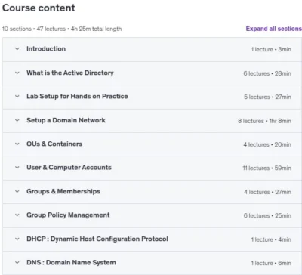The width and height of the screenshot is (302, 275).
Task: Expand Lab Setup for Hands on Practice chevron
Action: (17, 96)
